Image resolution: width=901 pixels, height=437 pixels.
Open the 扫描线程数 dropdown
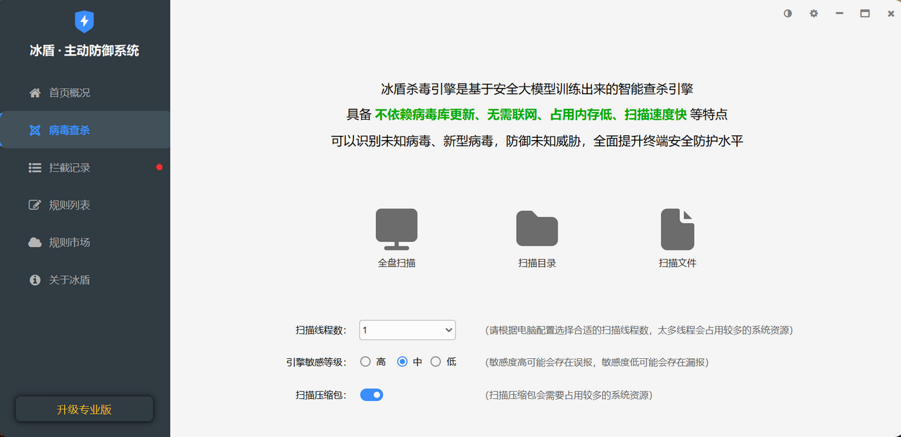tap(408, 330)
